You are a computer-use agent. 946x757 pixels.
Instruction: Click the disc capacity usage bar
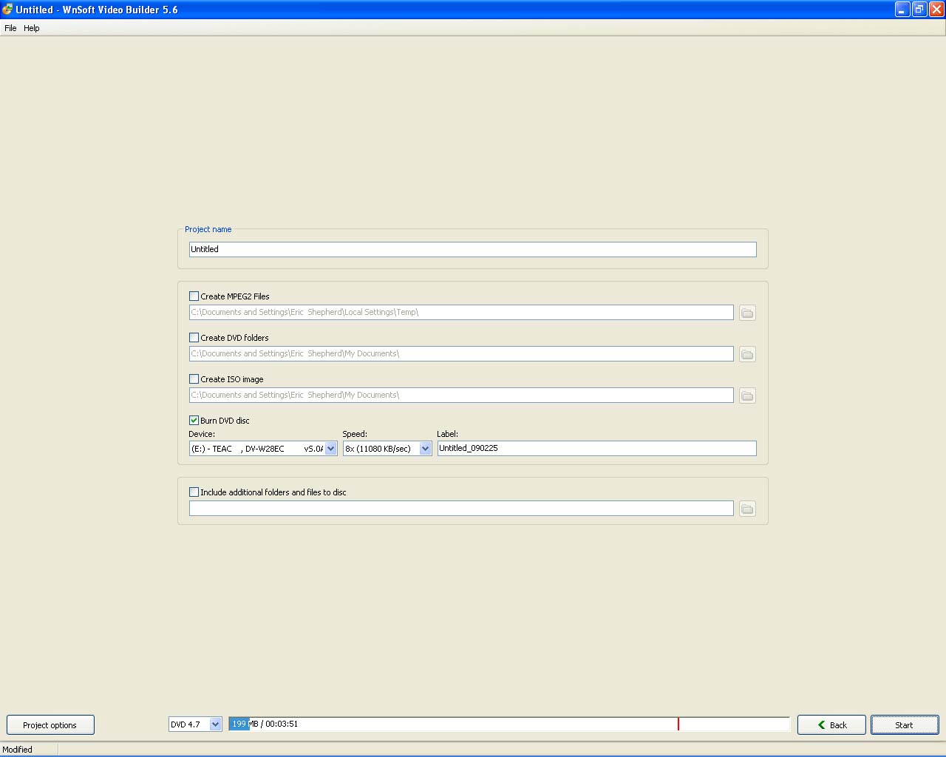pos(508,724)
